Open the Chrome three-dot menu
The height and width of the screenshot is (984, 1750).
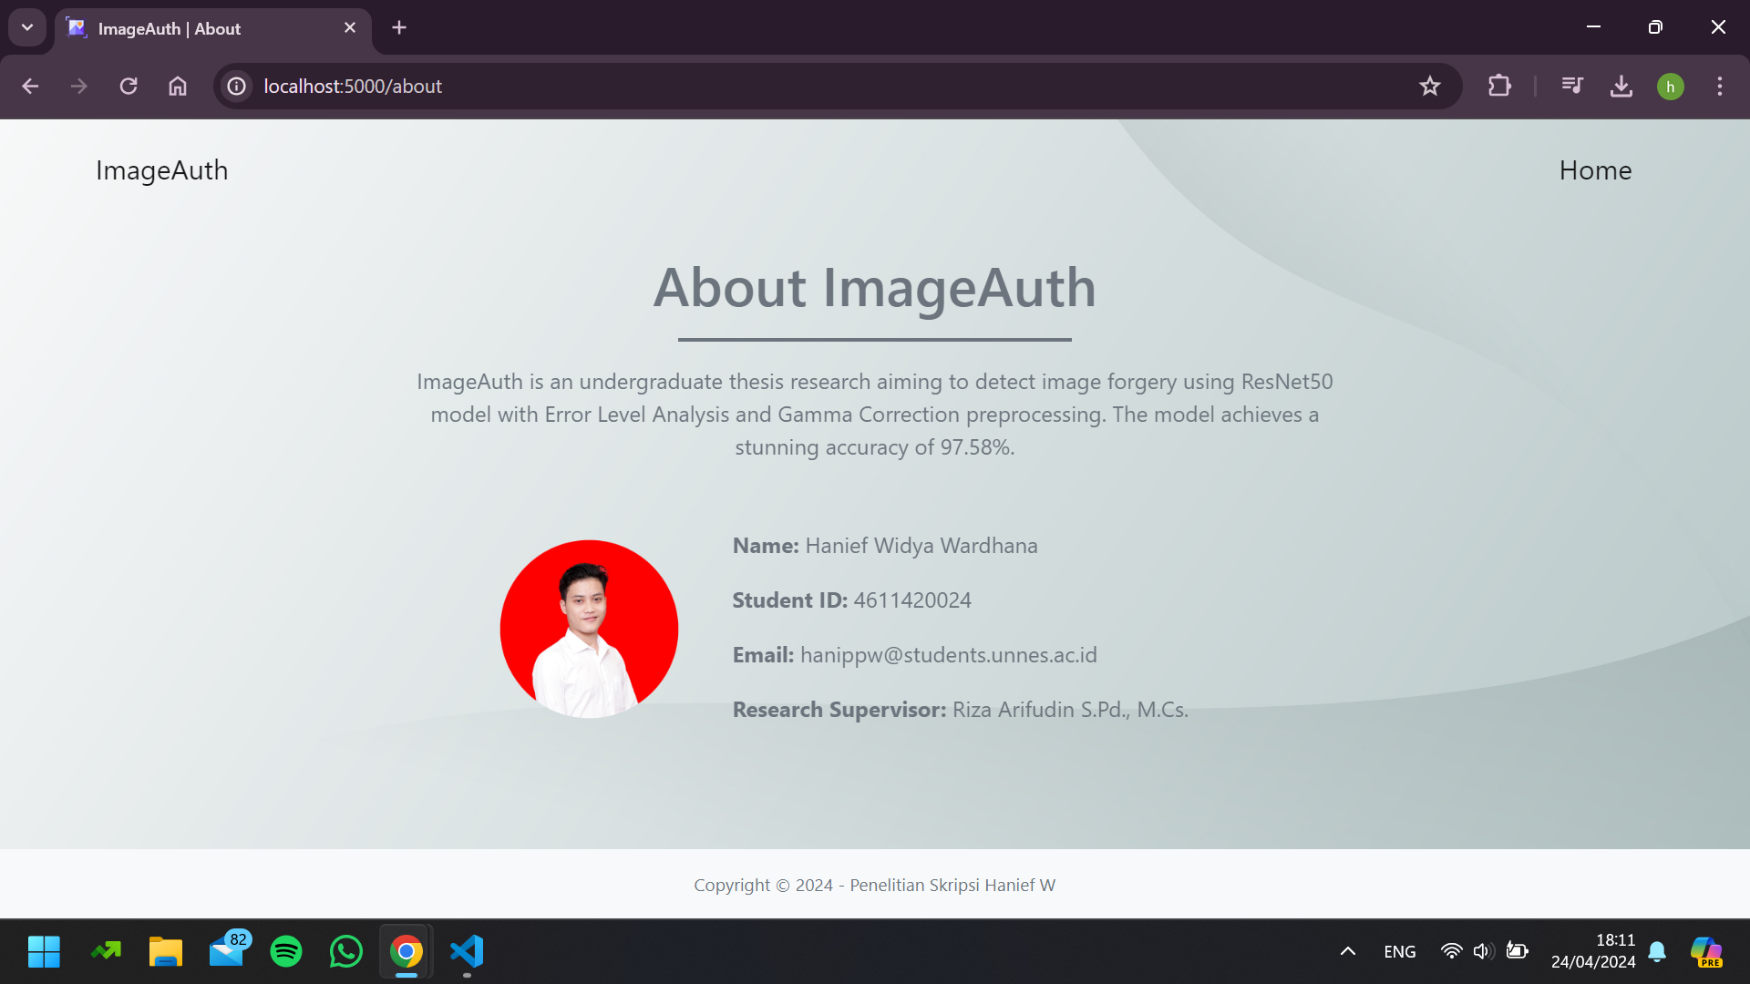point(1720,86)
